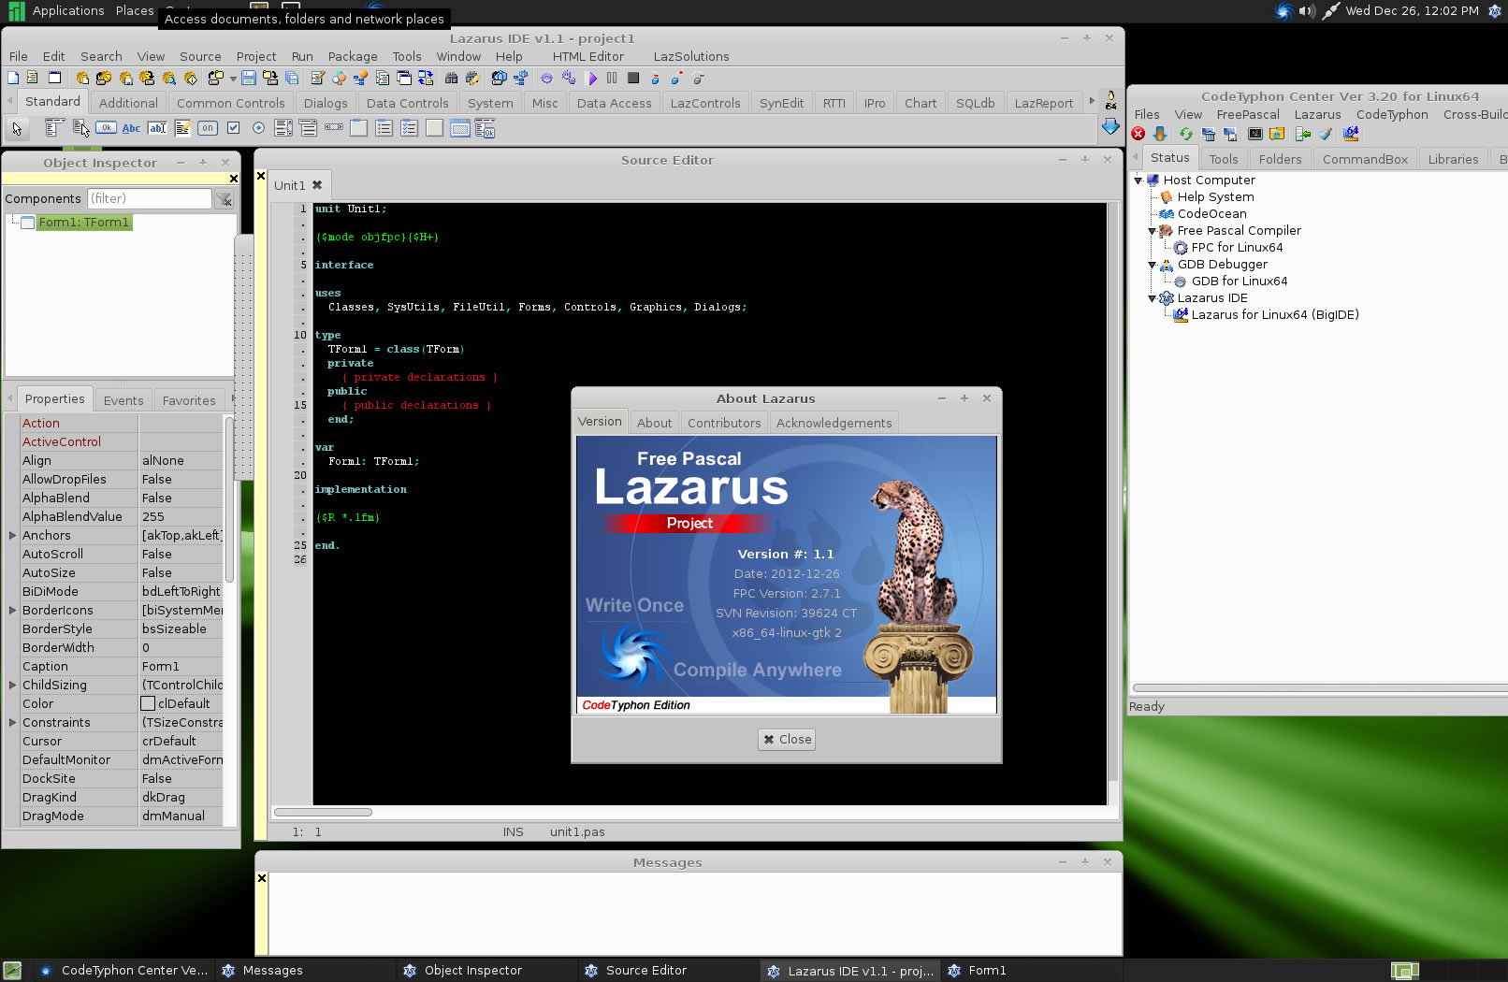Open the Contributors tab in About Lazarus

724,423
